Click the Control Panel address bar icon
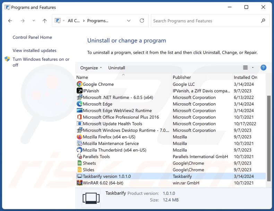274x211 pixels. pos(58,20)
